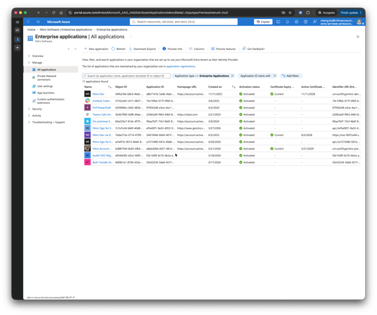Click the pink Bulk Transfer app icon
This screenshot has height=315, width=377.
click(88, 163)
